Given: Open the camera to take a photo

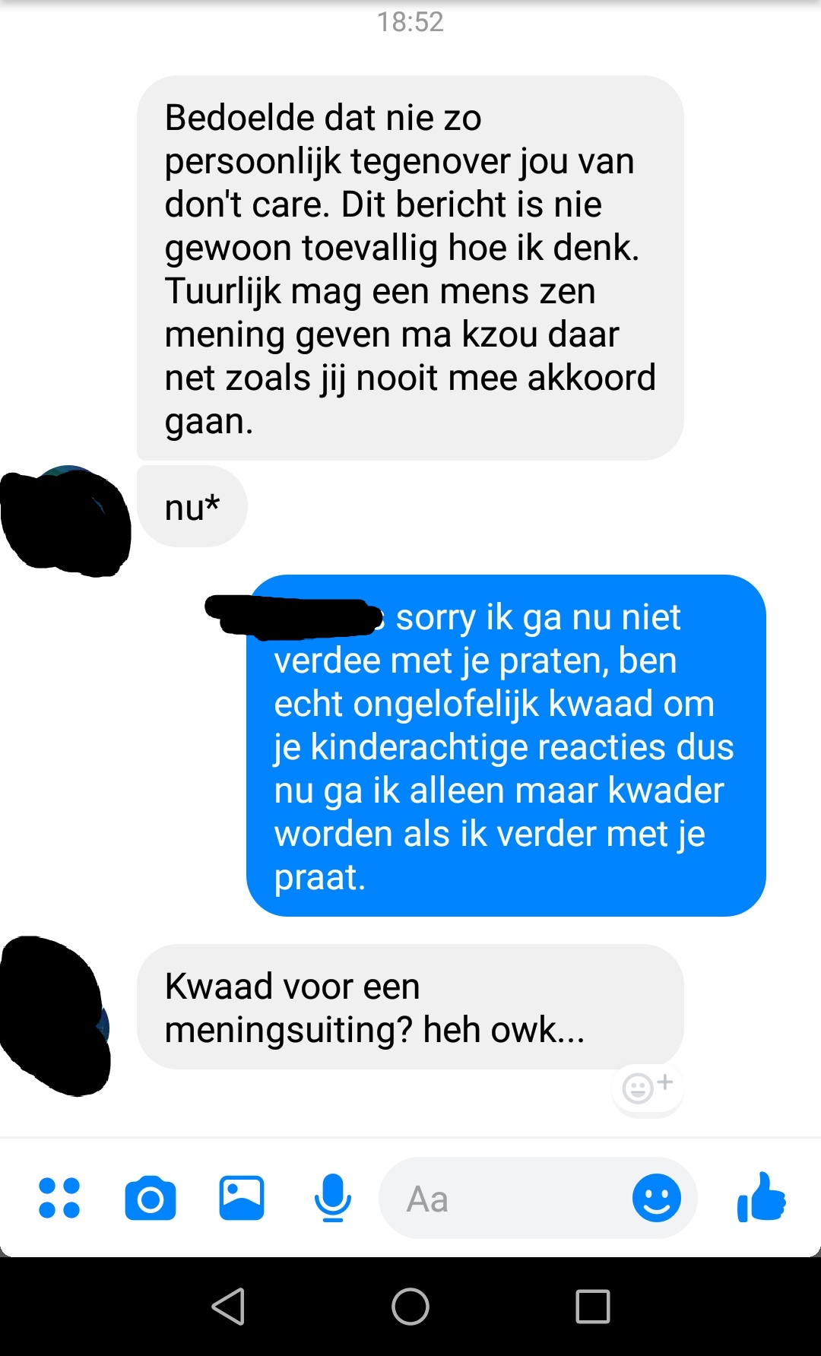Looking at the screenshot, I should 151,1198.
